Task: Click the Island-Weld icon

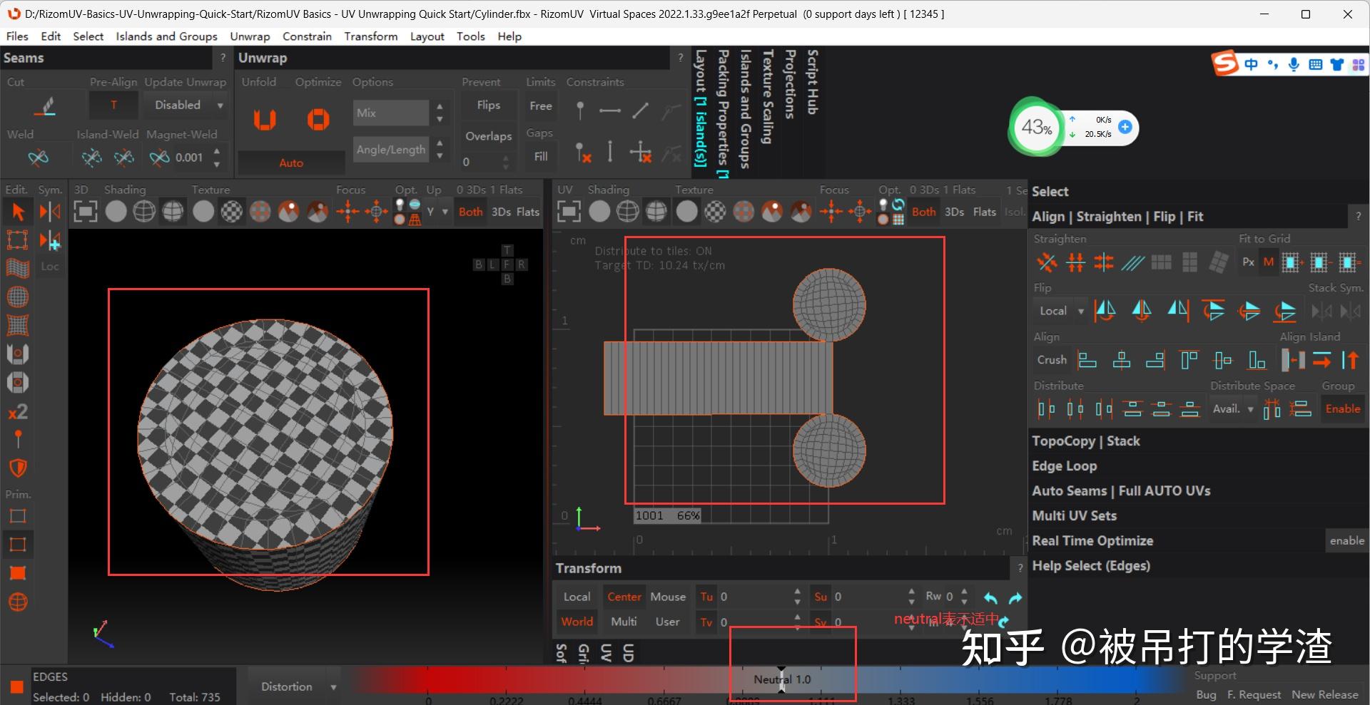Action: (x=91, y=157)
